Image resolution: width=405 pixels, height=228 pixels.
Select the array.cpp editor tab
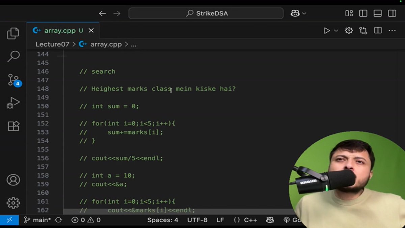point(63,30)
